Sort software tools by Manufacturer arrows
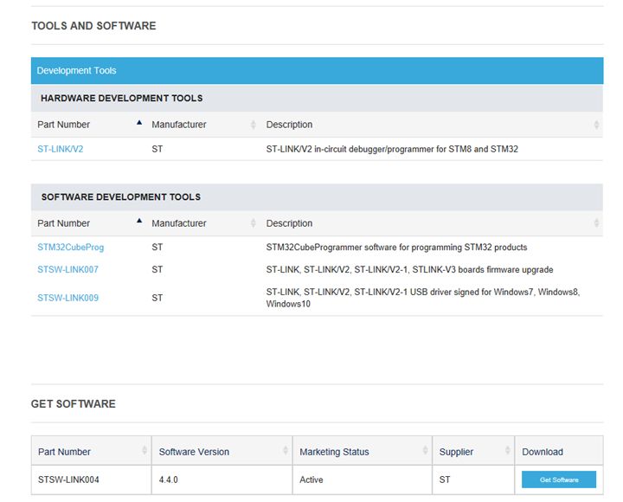Screen dimensions: 623x502 click(x=253, y=223)
